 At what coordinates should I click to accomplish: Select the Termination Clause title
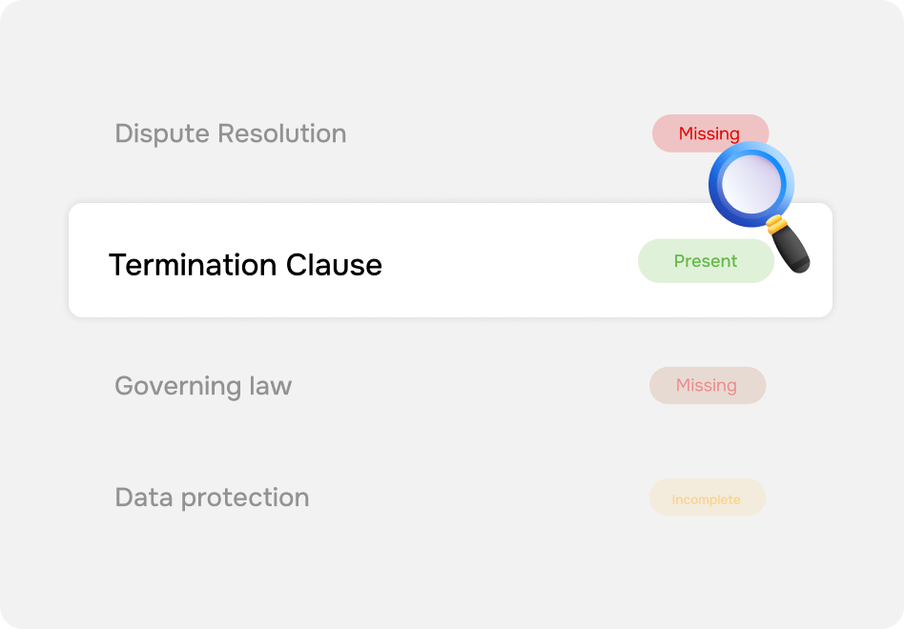pyautogui.click(x=246, y=265)
